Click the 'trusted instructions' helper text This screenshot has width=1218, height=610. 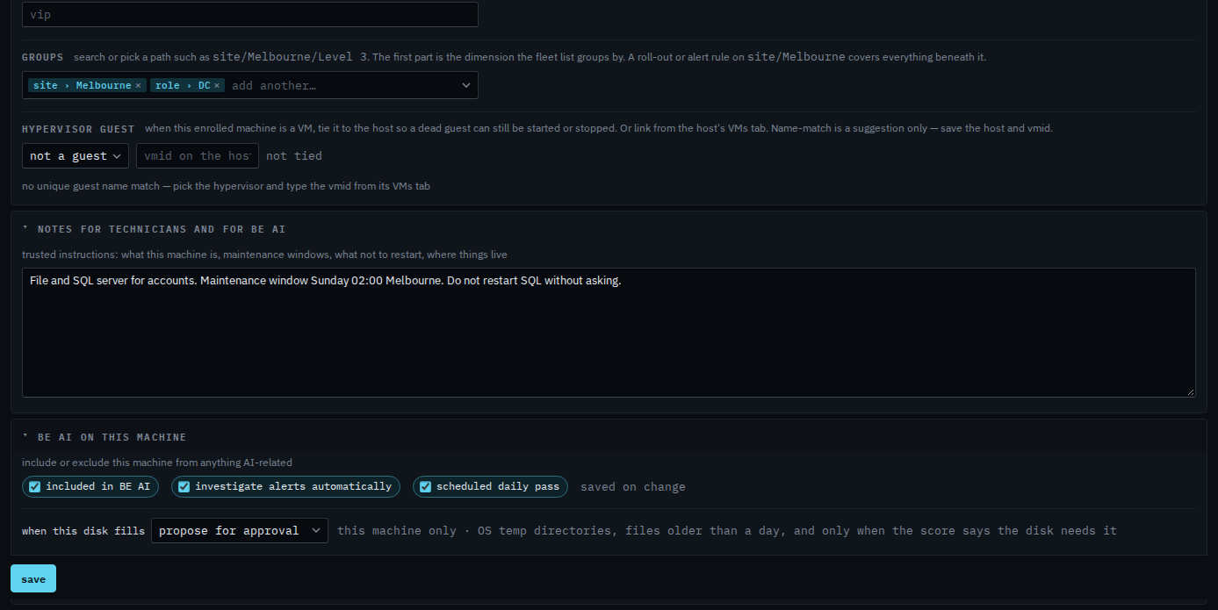coord(264,255)
